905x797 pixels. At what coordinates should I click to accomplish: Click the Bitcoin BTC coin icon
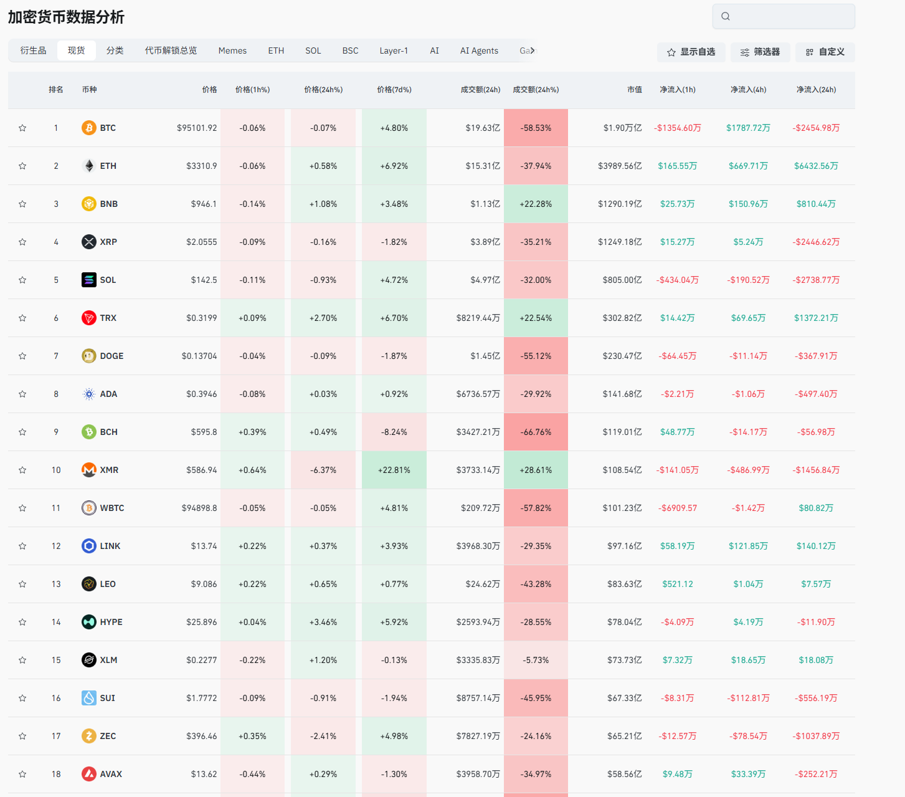[89, 128]
